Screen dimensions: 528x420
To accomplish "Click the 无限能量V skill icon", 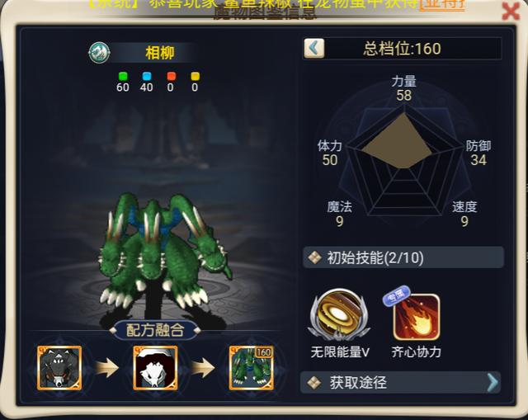I will point(339,315).
